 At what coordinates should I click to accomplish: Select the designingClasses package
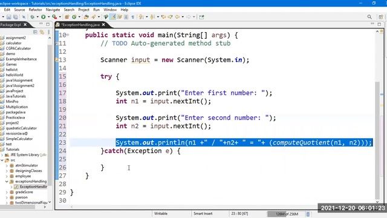[x=28, y=171]
